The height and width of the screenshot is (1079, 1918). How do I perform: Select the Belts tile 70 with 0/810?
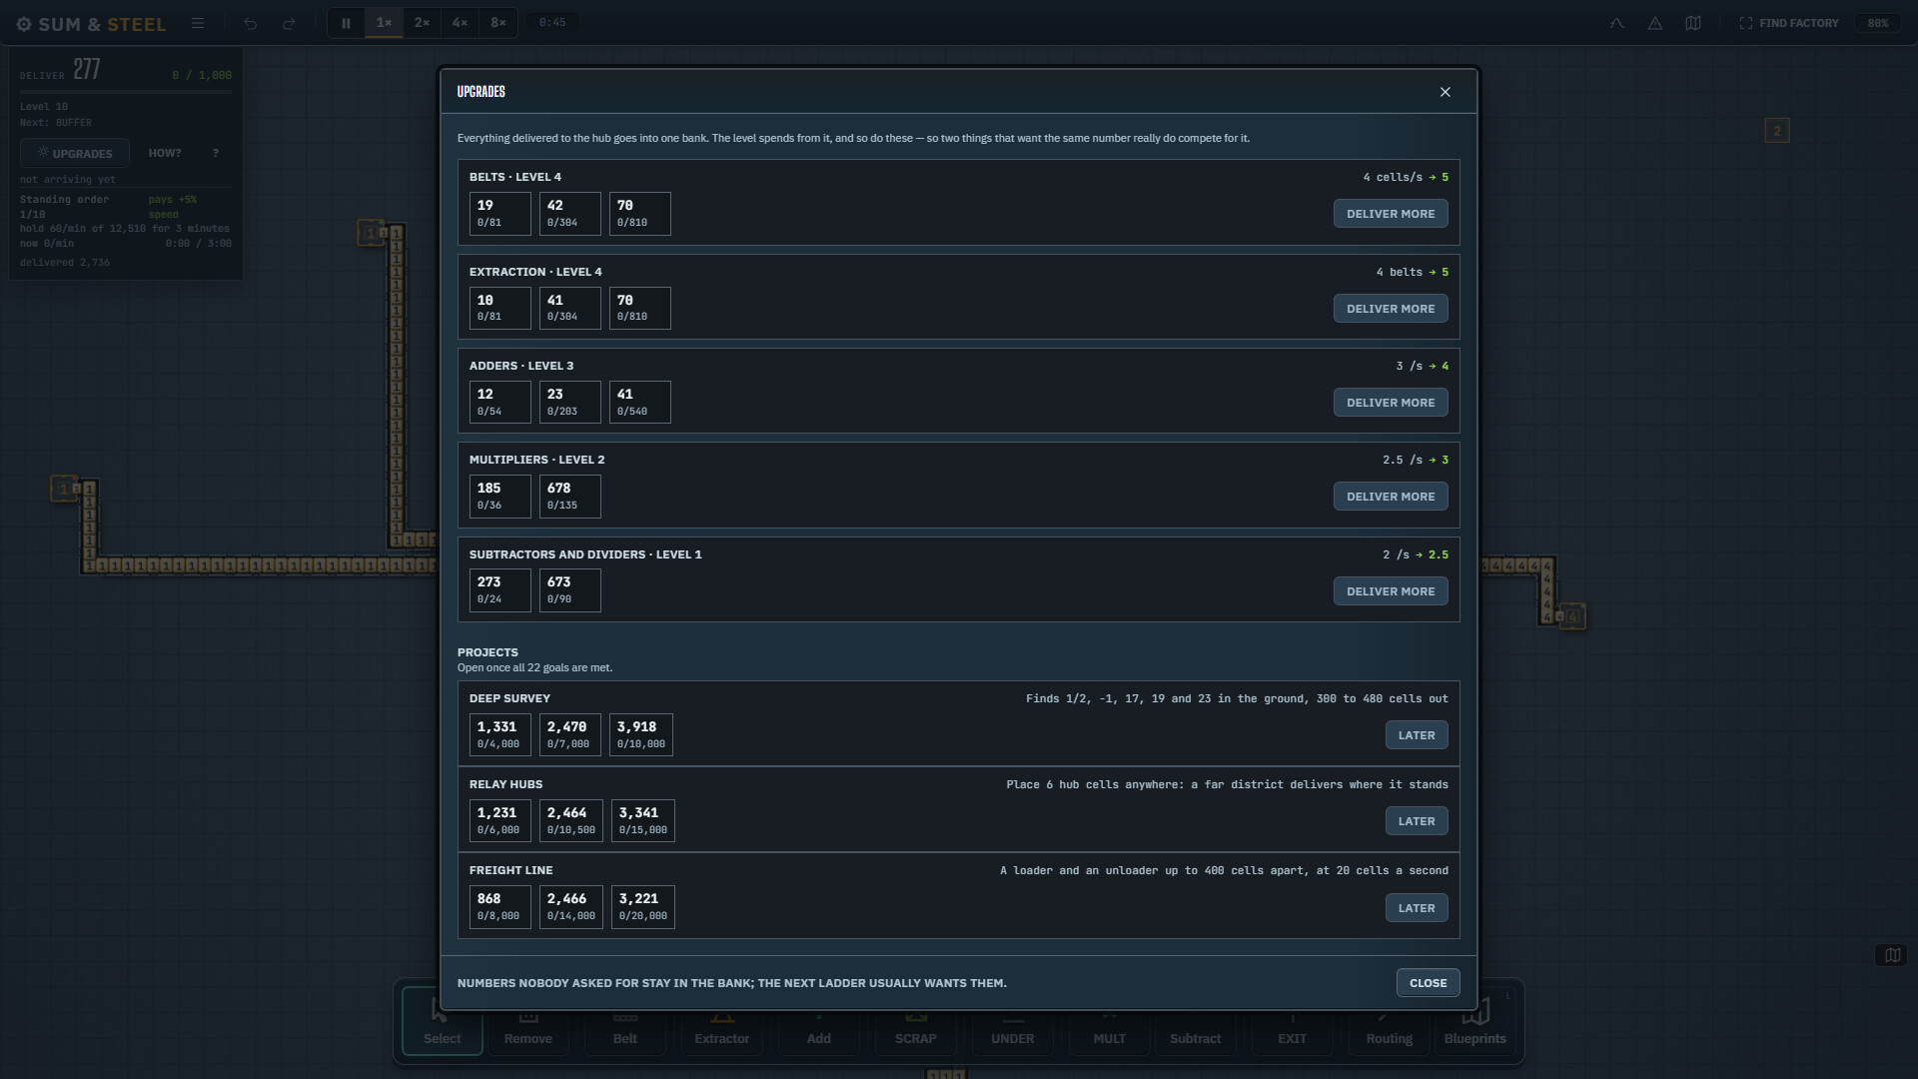point(640,214)
